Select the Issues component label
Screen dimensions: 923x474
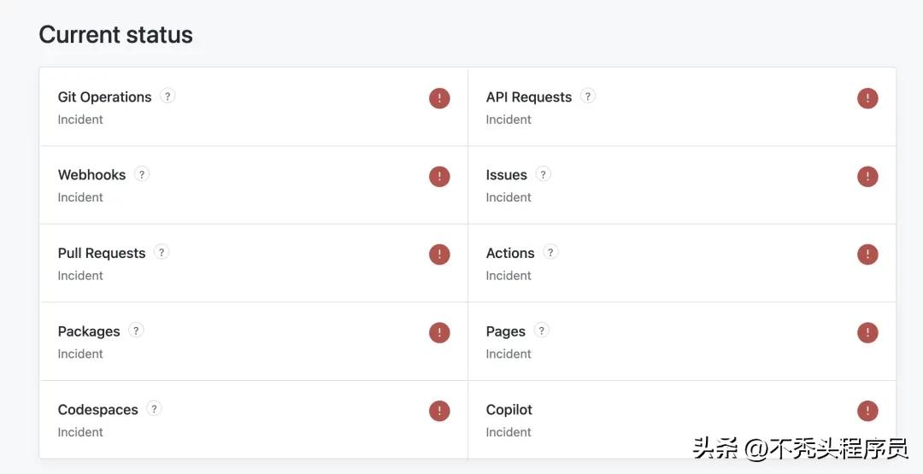coord(506,175)
